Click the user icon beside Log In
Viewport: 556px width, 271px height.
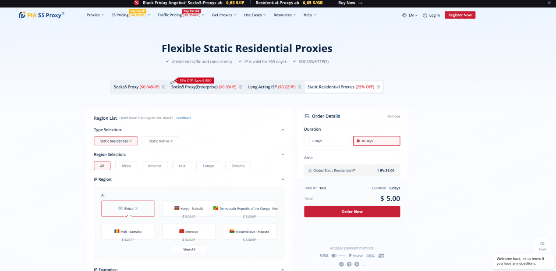pyautogui.click(x=425, y=15)
